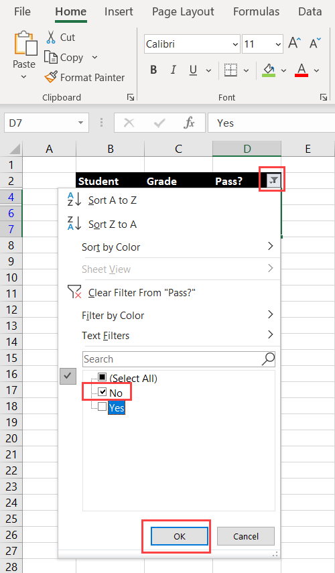Confirm the filter with OK

(x=180, y=536)
